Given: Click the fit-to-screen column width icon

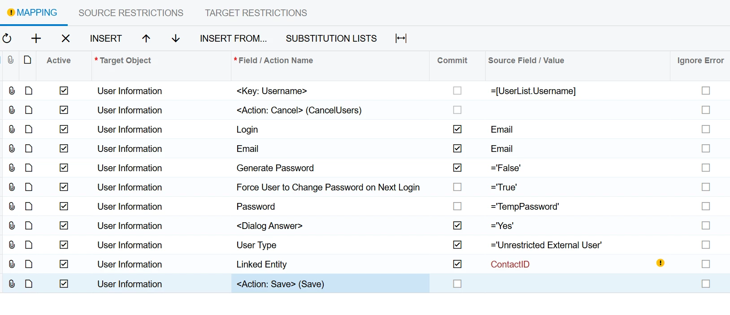Looking at the screenshot, I should pos(401,39).
